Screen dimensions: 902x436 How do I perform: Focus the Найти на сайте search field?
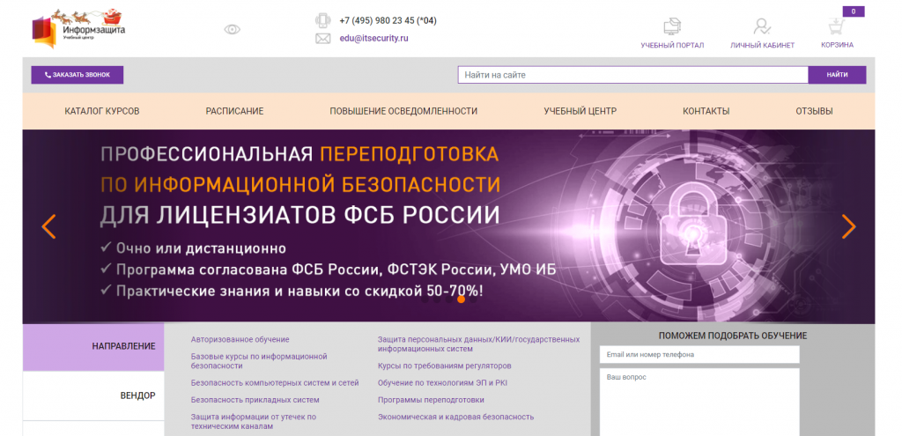point(632,75)
